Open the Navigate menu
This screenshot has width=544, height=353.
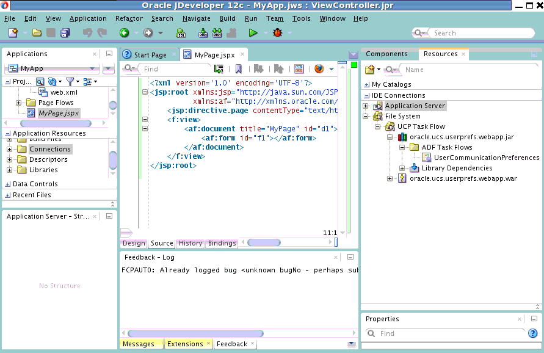[197, 18]
